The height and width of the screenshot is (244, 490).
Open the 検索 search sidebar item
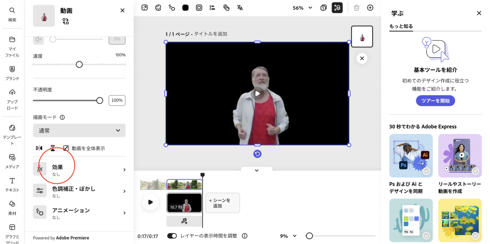tap(12, 15)
